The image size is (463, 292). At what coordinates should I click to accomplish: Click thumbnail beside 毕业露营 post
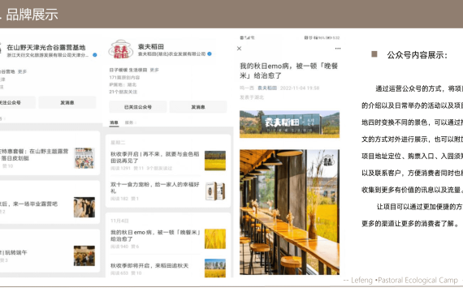tap(84, 207)
